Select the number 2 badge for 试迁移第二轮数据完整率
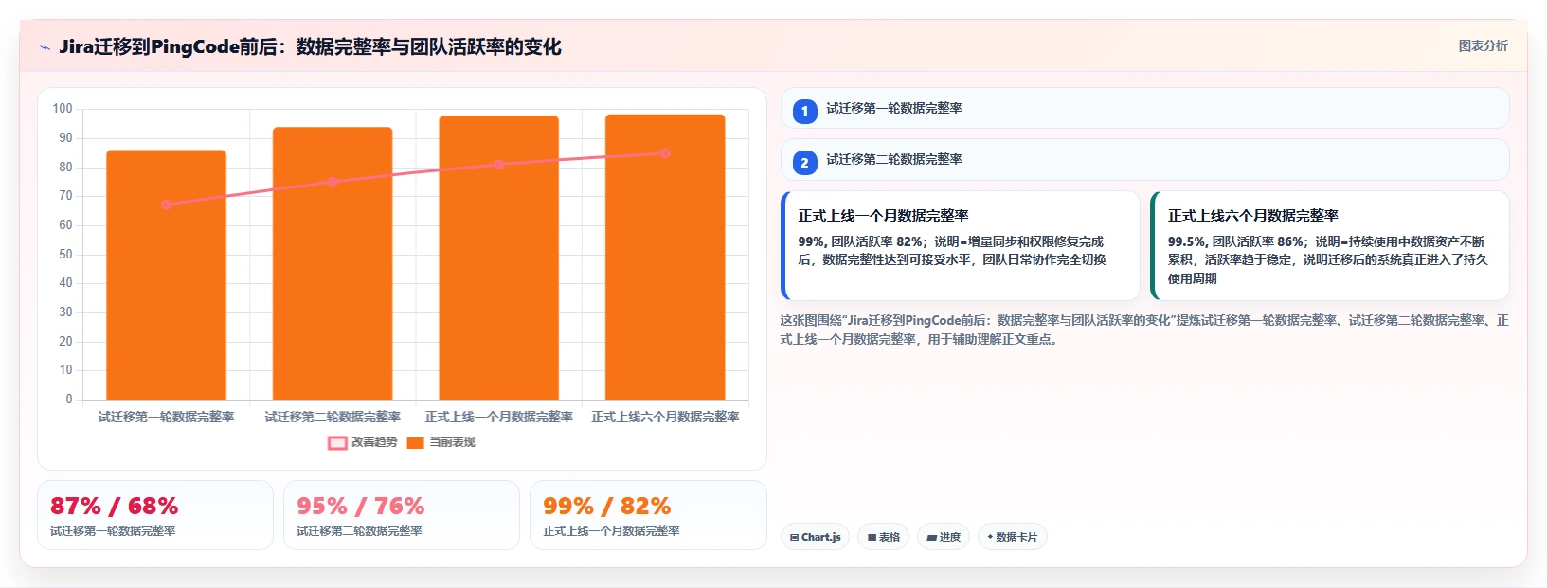Screen dimensions: 1547x588 [x=804, y=163]
